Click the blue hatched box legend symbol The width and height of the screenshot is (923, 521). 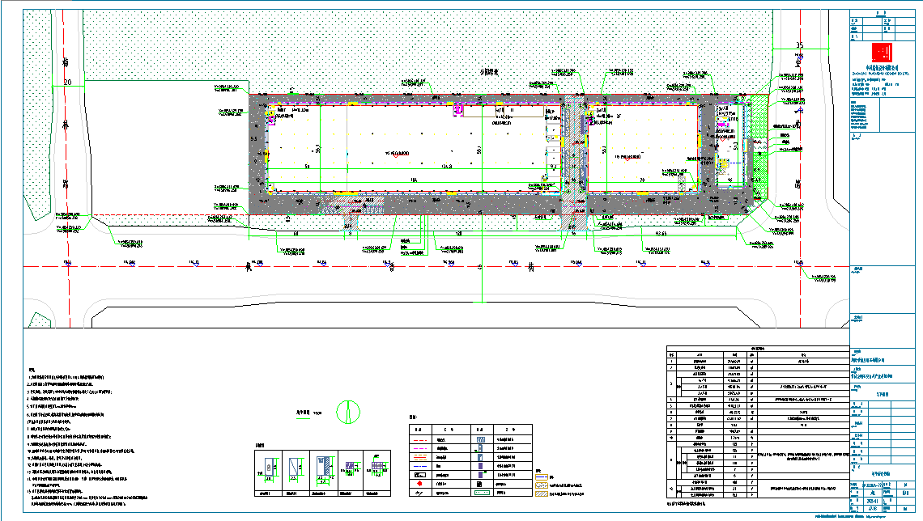(x=481, y=439)
